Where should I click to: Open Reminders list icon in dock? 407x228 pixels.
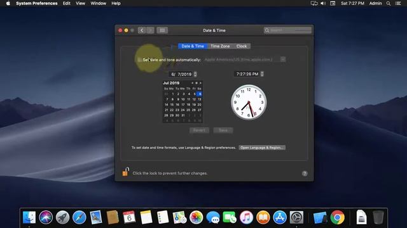(163, 217)
